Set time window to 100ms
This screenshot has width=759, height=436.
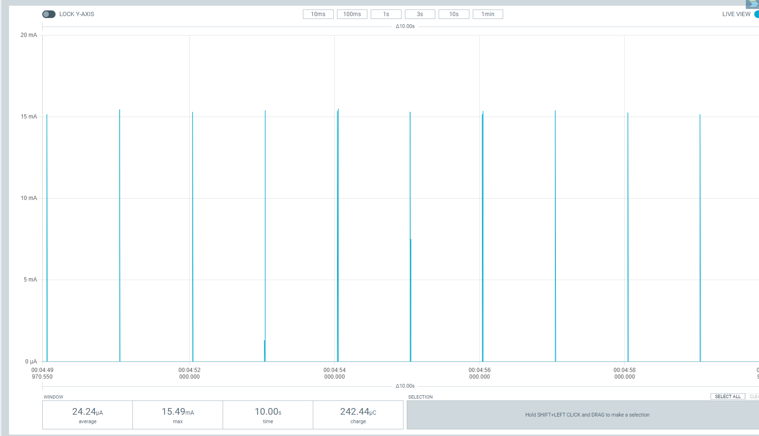[x=352, y=14]
